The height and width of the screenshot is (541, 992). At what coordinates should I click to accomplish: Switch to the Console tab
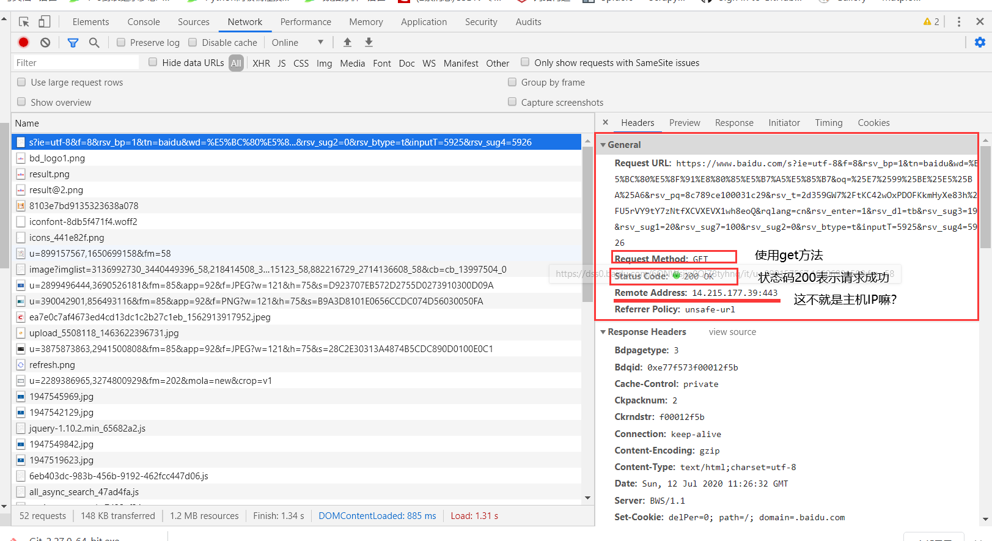click(144, 22)
